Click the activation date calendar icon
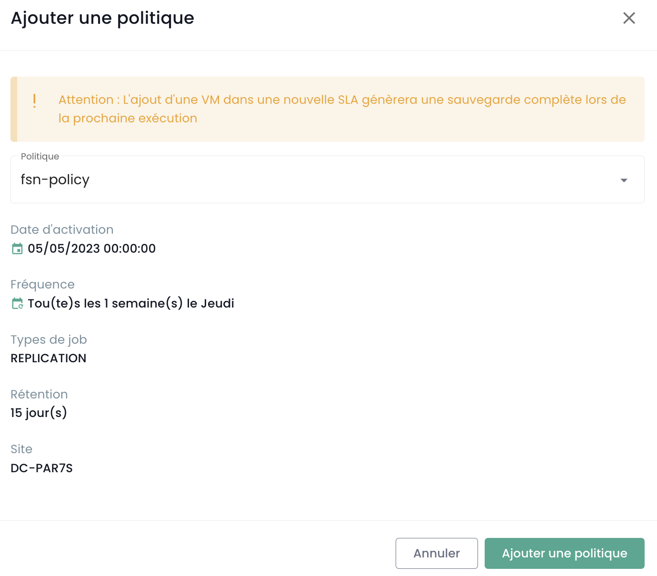Viewport: 657px width, 576px height. tap(17, 248)
